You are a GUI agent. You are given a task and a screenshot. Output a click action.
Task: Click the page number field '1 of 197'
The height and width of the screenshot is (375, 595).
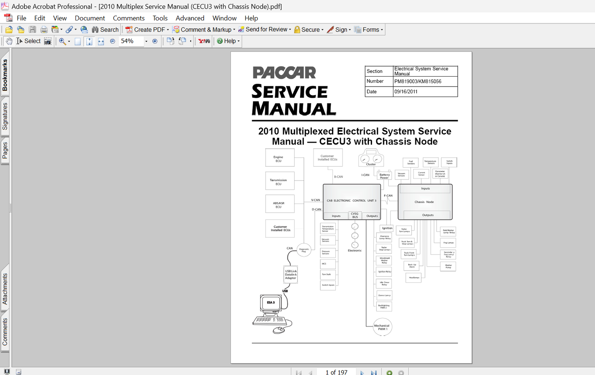(336, 372)
